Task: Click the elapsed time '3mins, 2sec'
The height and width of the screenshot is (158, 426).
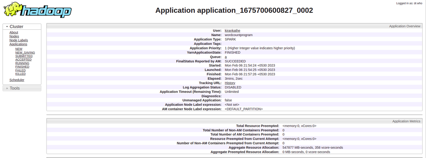Action: tap(234, 78)
